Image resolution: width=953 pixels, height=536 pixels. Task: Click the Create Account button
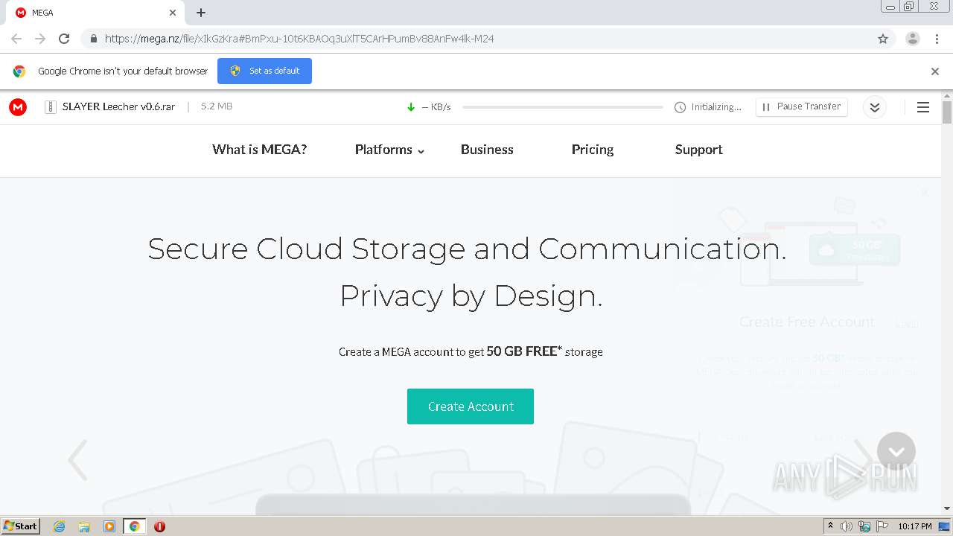coord(471,406)
